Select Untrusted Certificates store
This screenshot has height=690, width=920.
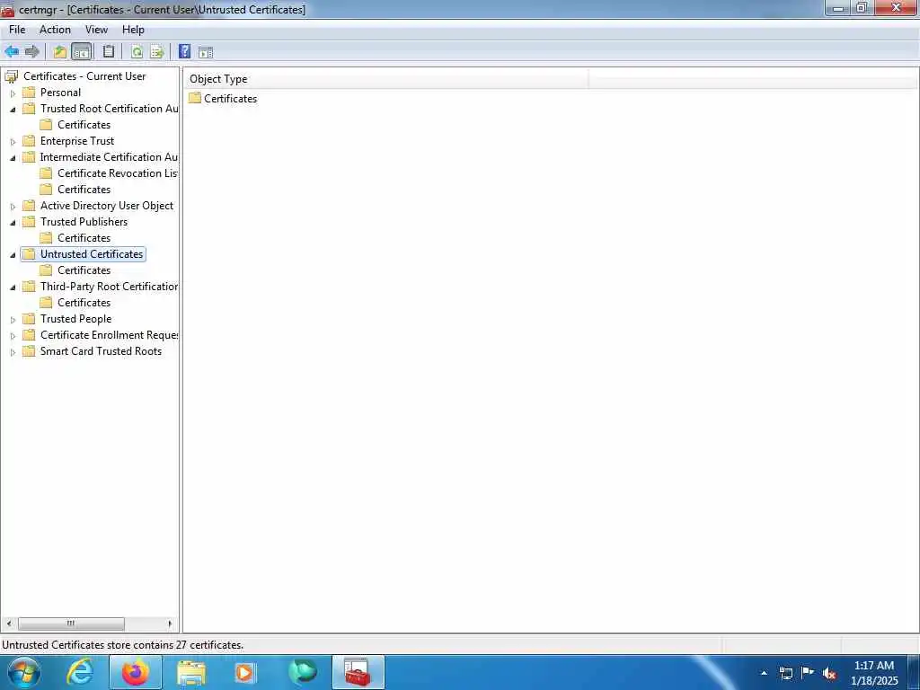pyautogui.click(x=92, y=254)
